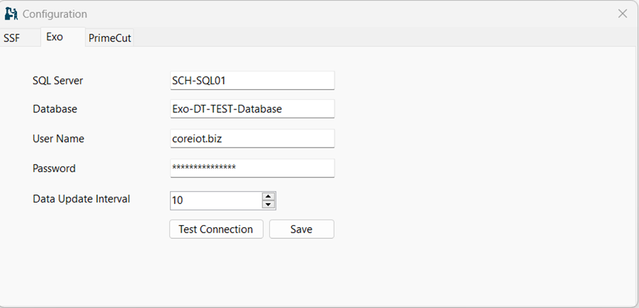Select the Exo tab
Image resolution: width=639 pixels, height=308 pixels.
54,37
